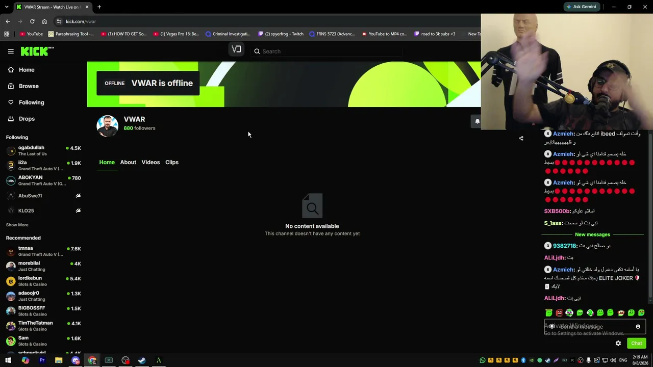Select the Home channel tab
The height and width of the screenshot is (367, 653).
pyautogui.click(x=107, y=162)
